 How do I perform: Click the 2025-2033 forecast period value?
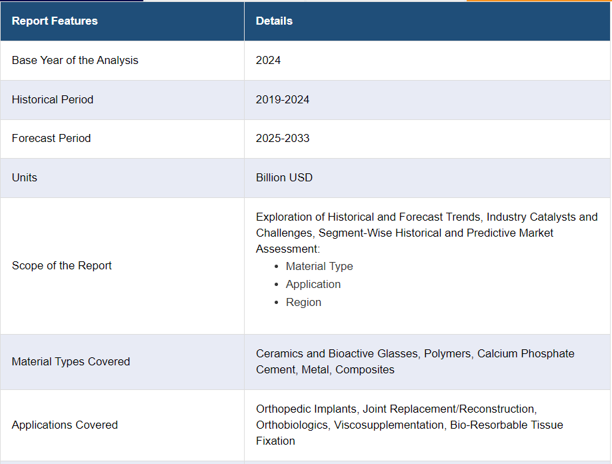pyautogui.click(x=283, y=138)
